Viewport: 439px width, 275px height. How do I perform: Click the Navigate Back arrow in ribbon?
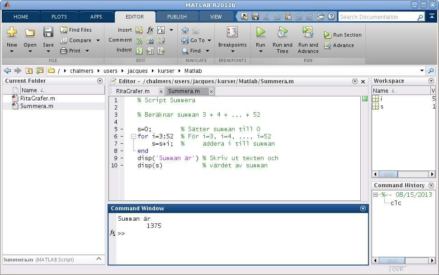pyautogui.click(x=185, y=30)
